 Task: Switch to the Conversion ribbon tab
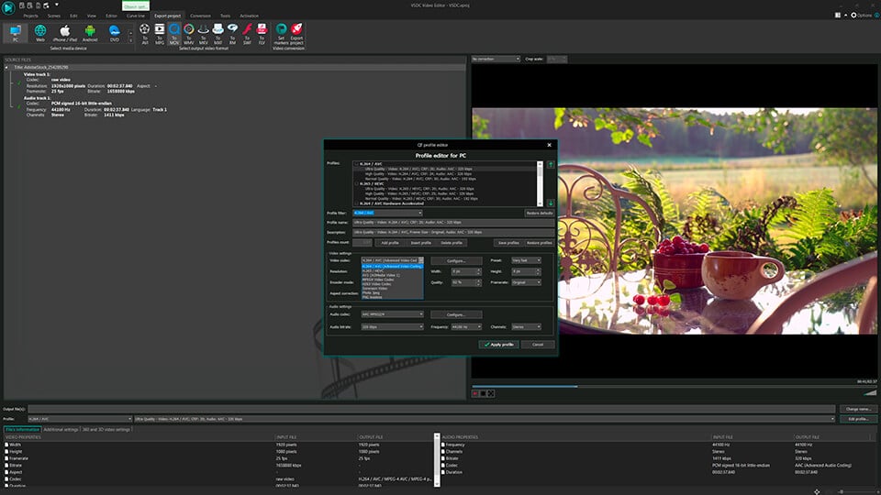pyautogui.click(x=200, y=16)
